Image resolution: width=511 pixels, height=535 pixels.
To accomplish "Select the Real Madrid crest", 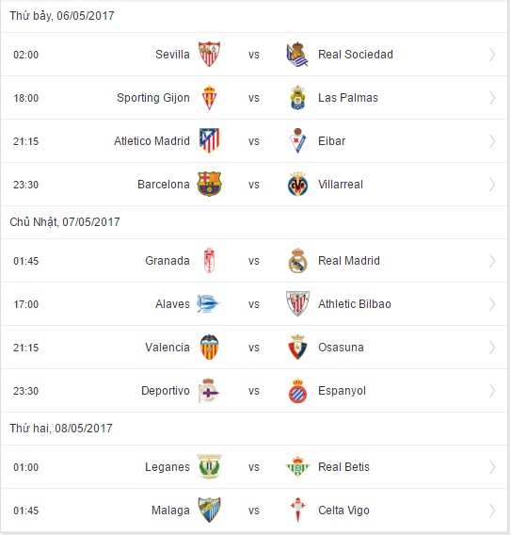I will click(297, 261).
